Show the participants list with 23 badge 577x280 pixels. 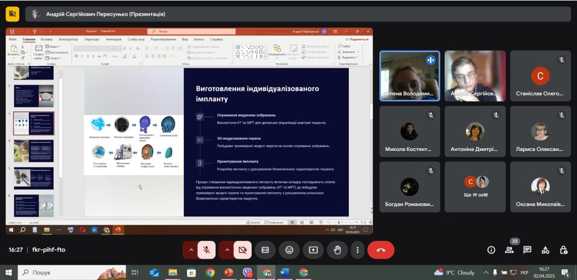click(509, 250)
